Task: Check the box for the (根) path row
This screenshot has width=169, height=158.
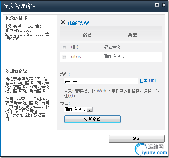Action: point(64,48)
